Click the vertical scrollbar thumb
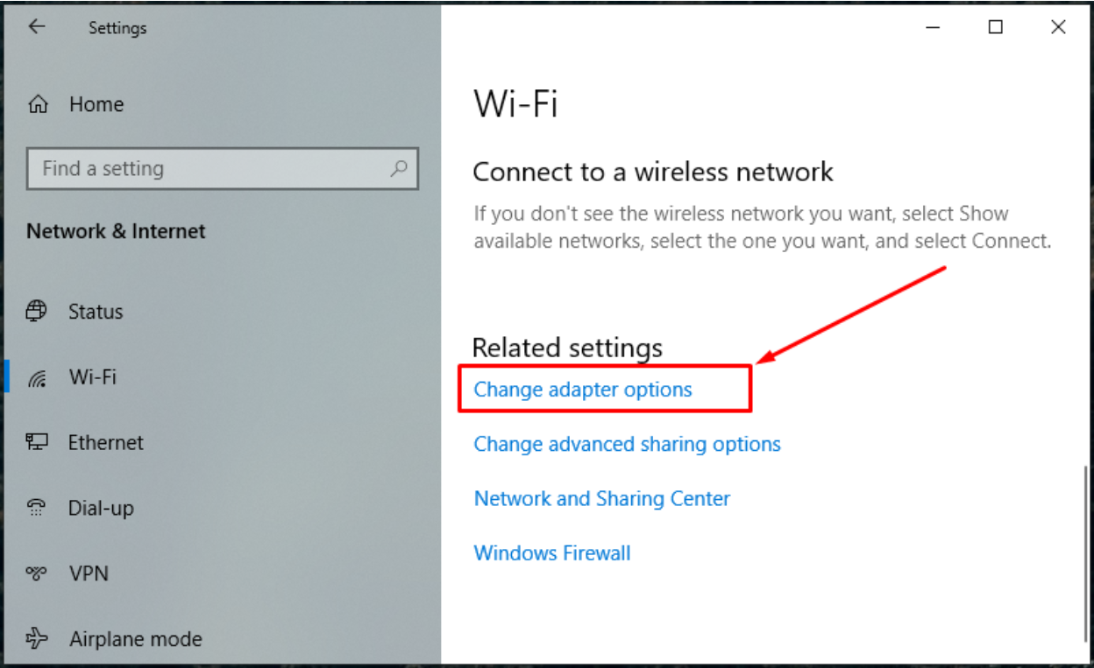The width and height of the screenshot is (1094, 668). point(1087,552)
